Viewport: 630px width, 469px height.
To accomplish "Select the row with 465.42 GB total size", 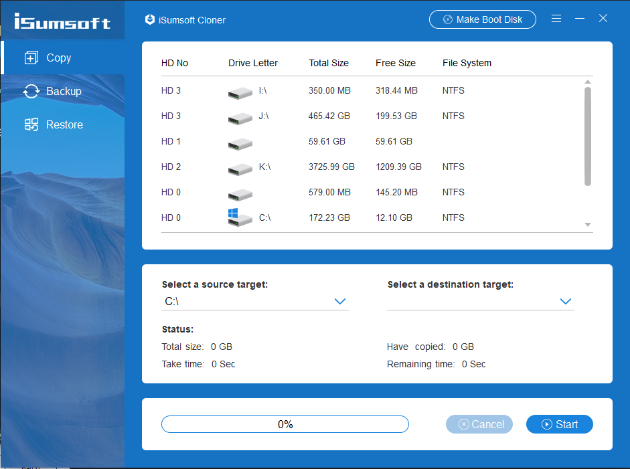I will pyautogui.click(x=372, y=116).
